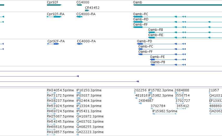The height and width of the screenshot is (136, 222).
Task: Click EST IP15982.3prime
Action: click(150, 98)
